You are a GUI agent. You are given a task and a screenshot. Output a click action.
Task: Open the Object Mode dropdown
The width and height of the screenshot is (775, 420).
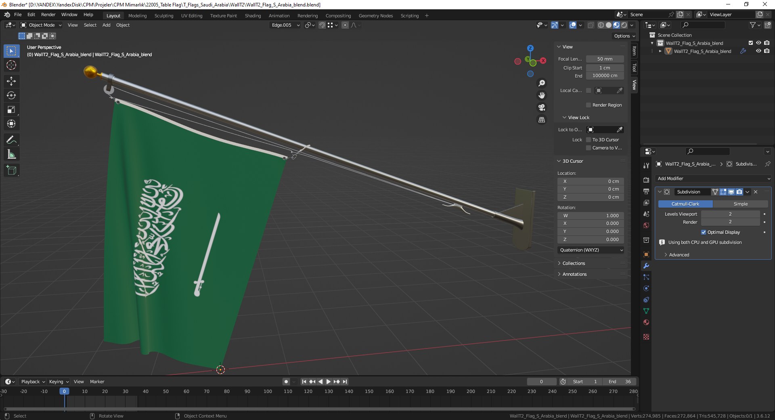[x=41, y=25]
